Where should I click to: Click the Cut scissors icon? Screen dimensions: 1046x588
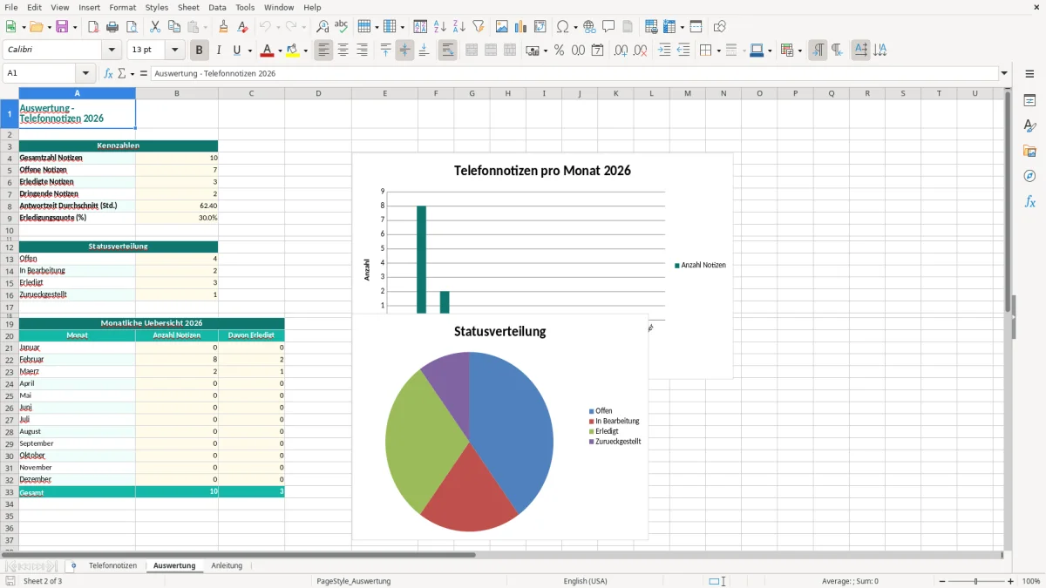point(155,27)
